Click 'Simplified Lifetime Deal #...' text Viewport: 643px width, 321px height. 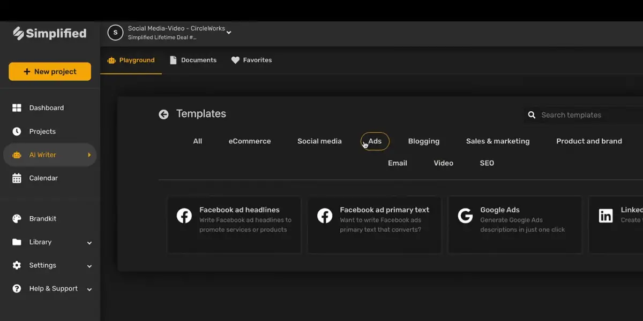click(162, 37)
